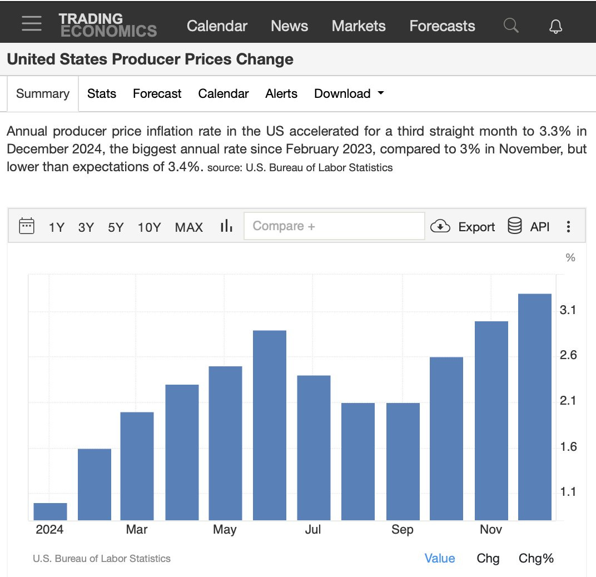Click the Export cloud download icon
The width and height of the screenshot is (596, 577).
(x=440, y=226)
